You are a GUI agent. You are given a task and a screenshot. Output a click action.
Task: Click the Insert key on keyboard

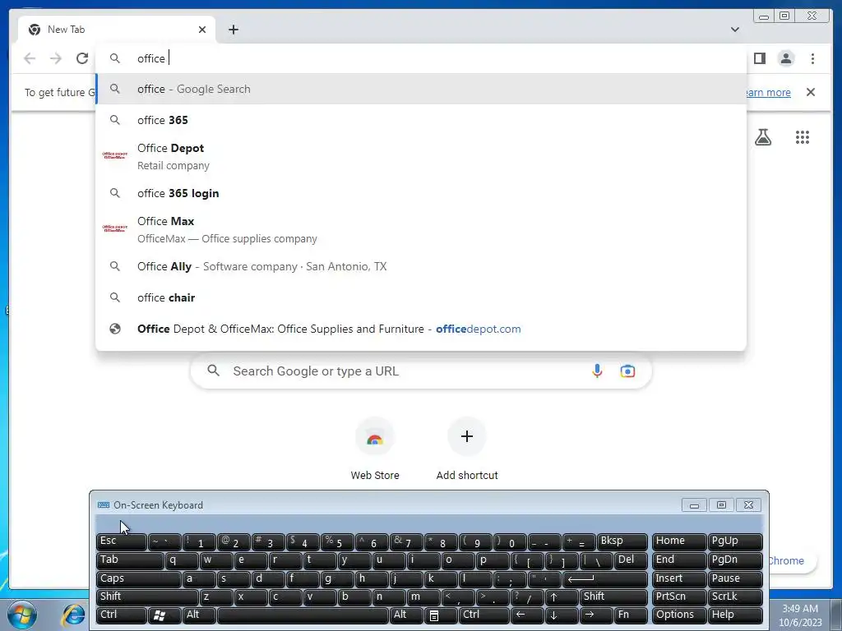pyautogui.click(x=678, y=579)
